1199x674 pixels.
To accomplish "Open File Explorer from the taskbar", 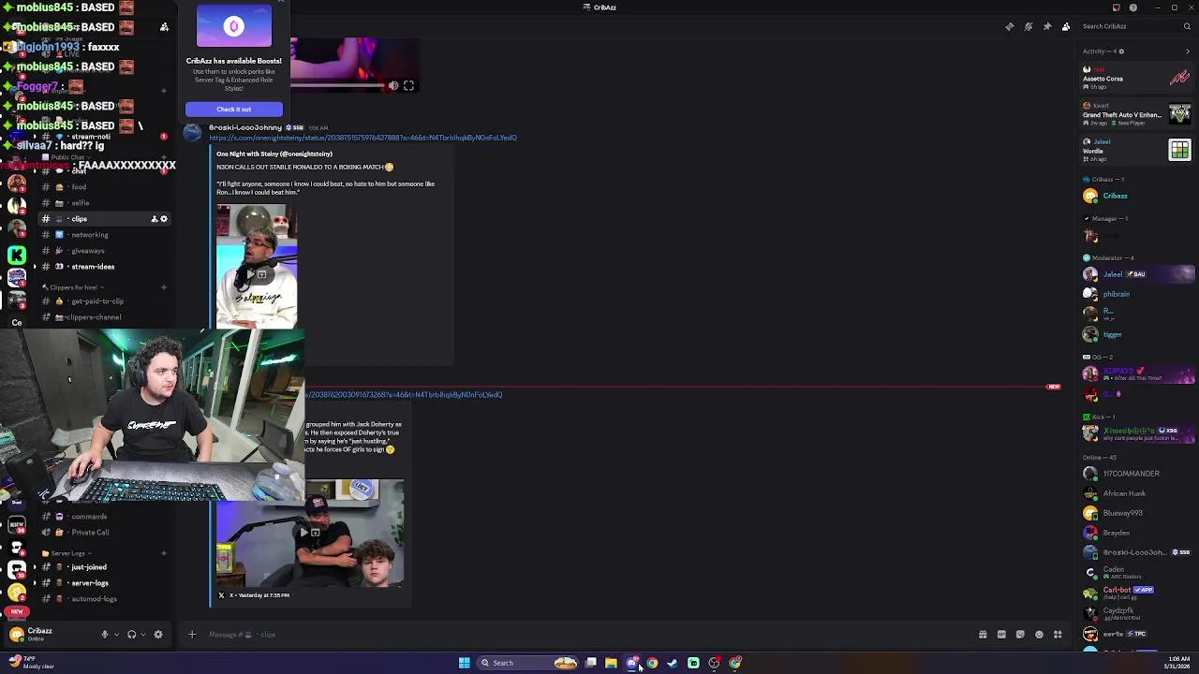I will 611,663.
